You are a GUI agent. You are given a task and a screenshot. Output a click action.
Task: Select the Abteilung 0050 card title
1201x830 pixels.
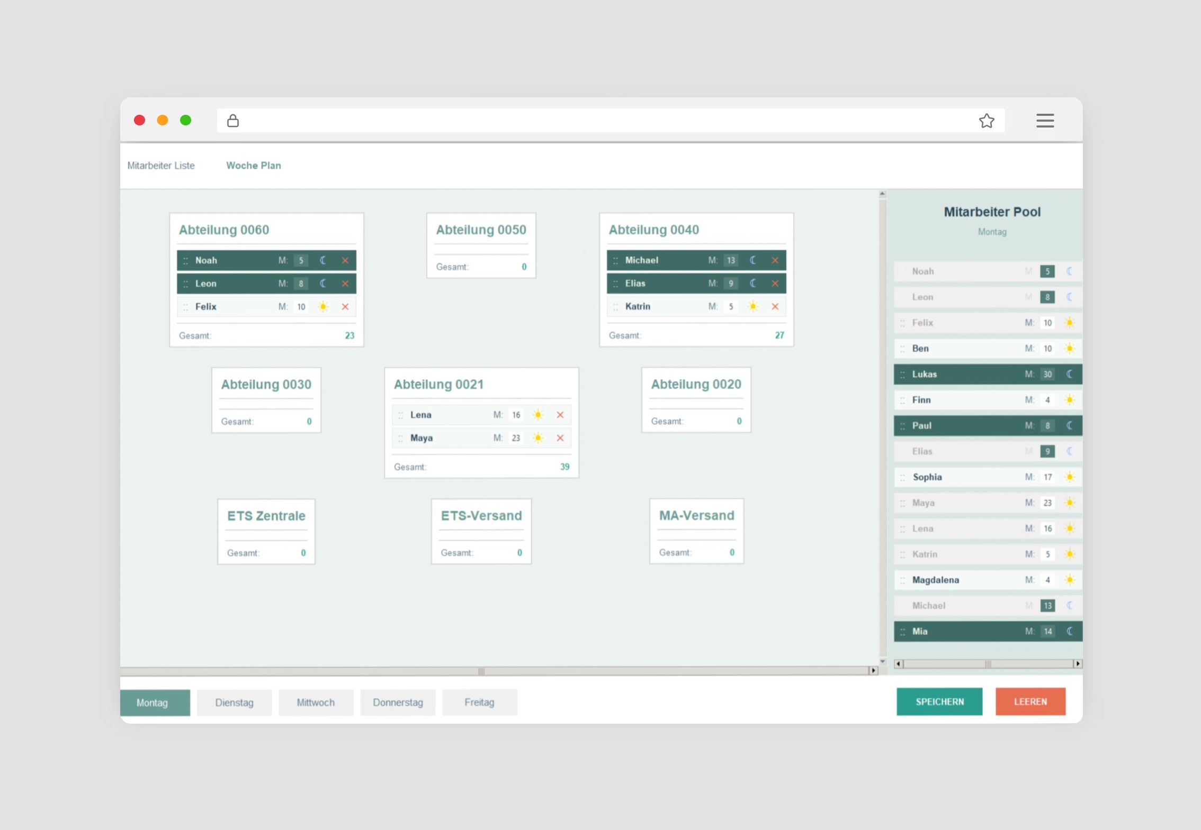click(481, 230)
